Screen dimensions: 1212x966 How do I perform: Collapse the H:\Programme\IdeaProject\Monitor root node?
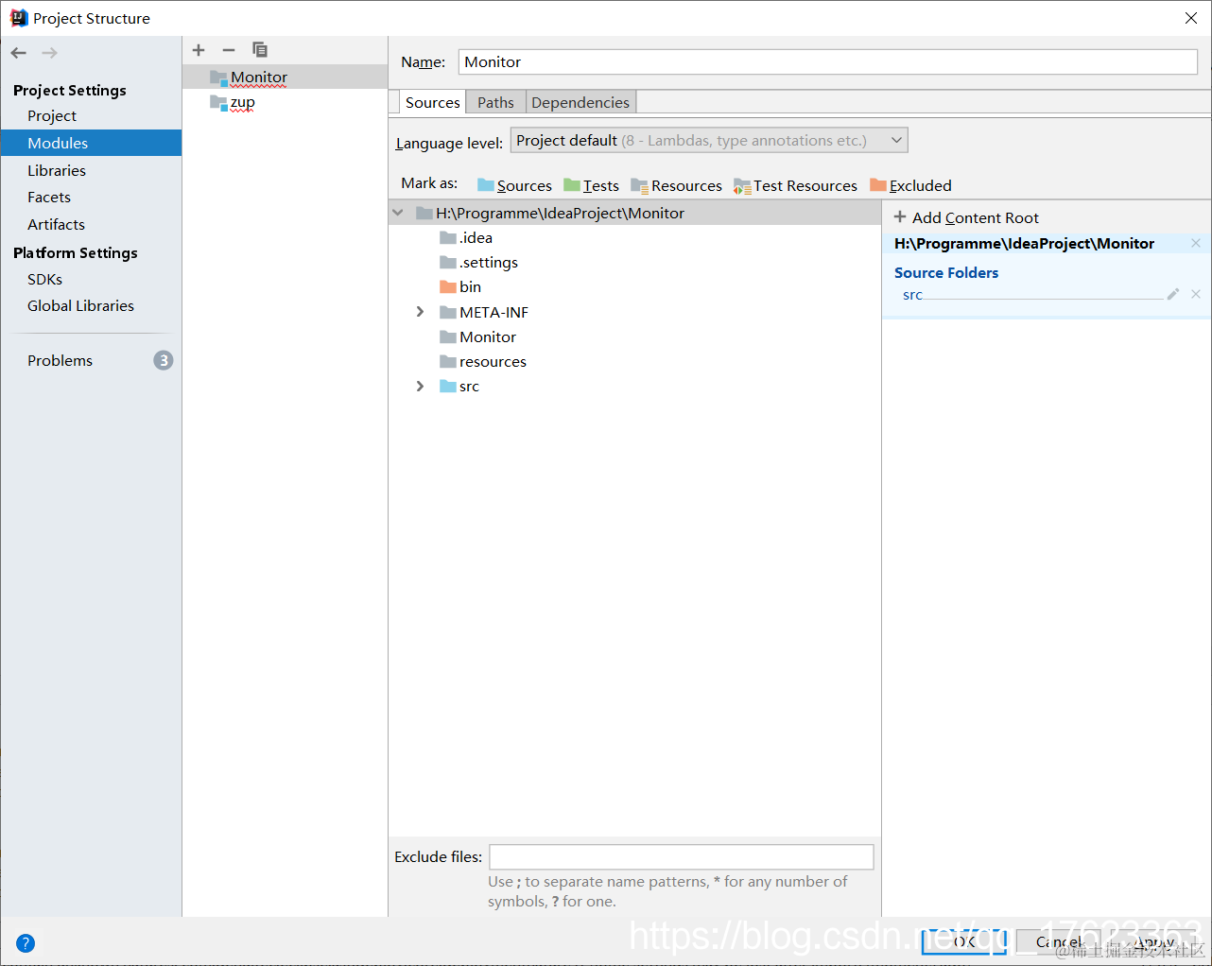[x=398, y=213]
